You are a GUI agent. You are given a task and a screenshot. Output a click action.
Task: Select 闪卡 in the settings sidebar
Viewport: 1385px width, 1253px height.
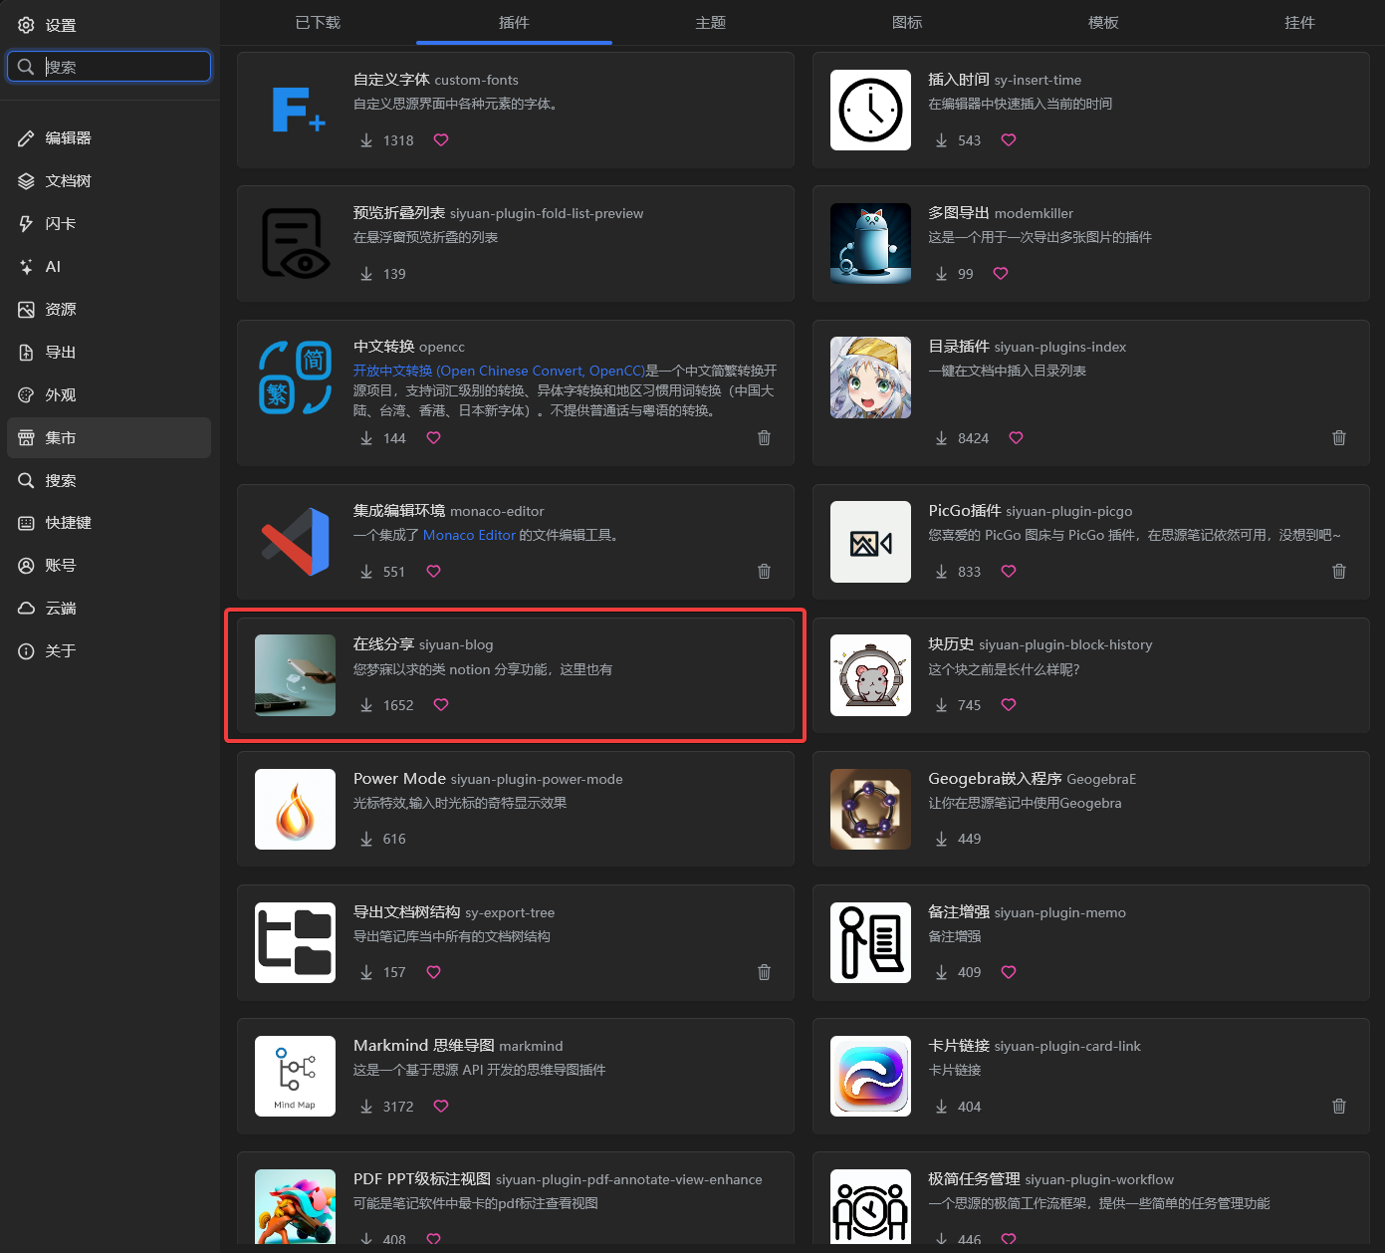(x=110, y=224)
